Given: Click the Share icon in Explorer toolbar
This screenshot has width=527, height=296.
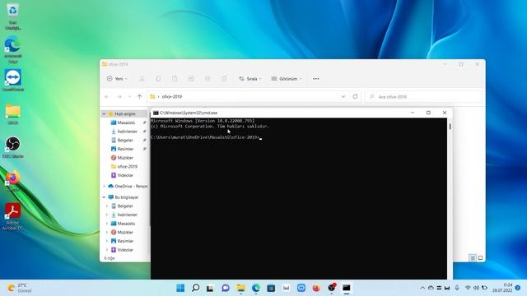Looking at the screenshot, I should point(208,79).
